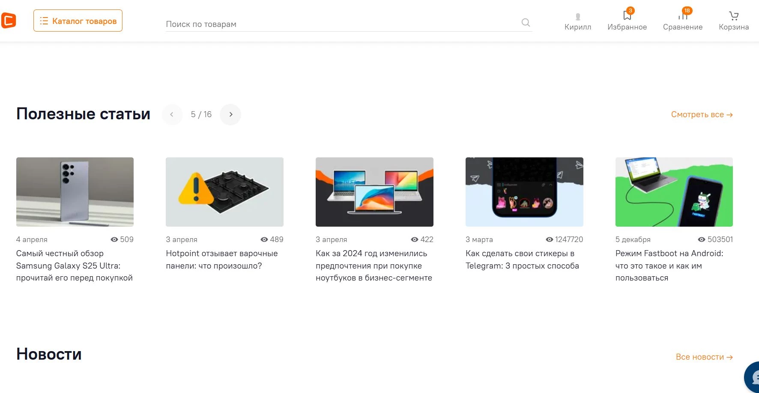Open article Hotpoint отзывает варочные панели
Image resolution: width=759 pixels, height=393 pixels.
coord(222,260)
